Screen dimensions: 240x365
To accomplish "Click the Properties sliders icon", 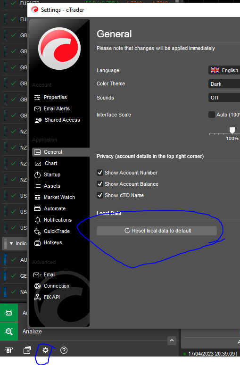I will 37,97.
